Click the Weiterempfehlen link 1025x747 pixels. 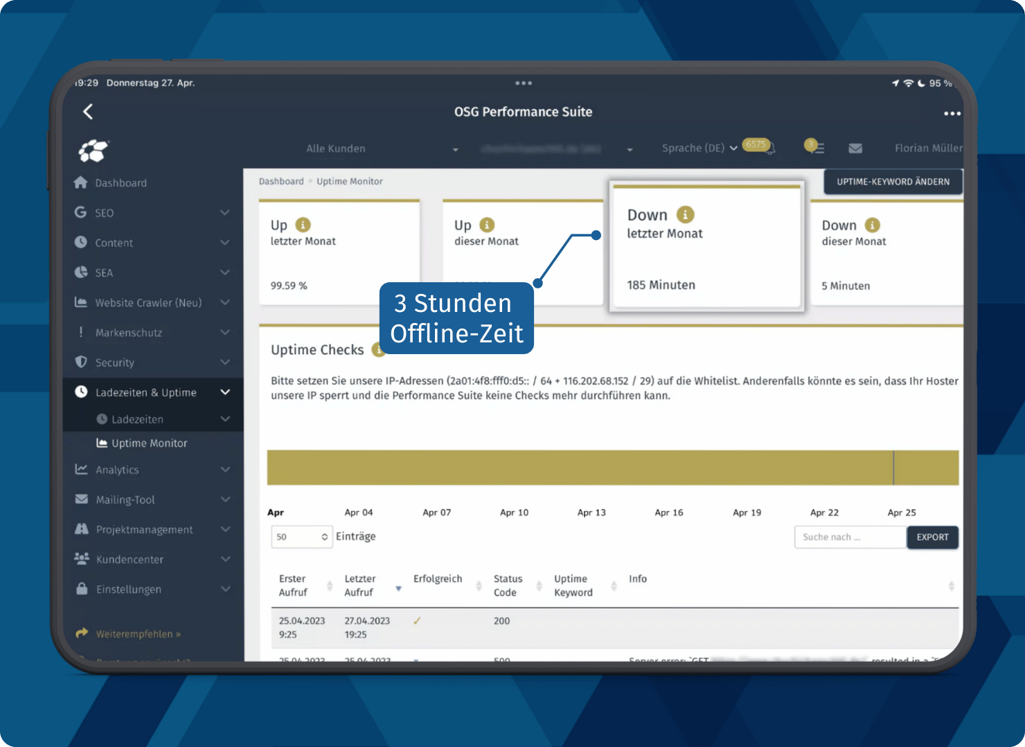click(x=138, y=634)
